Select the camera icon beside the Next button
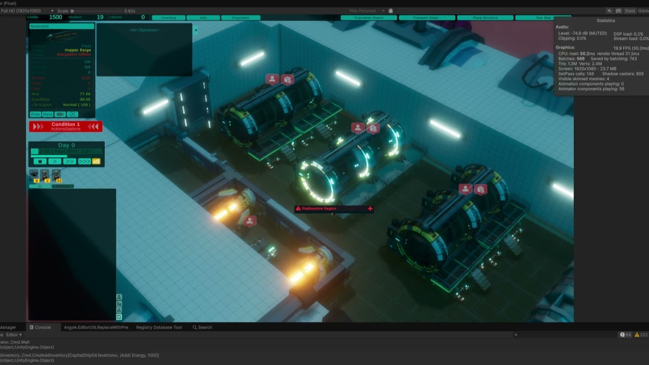This screenshot has height=365, width=649. coord(60,114)
